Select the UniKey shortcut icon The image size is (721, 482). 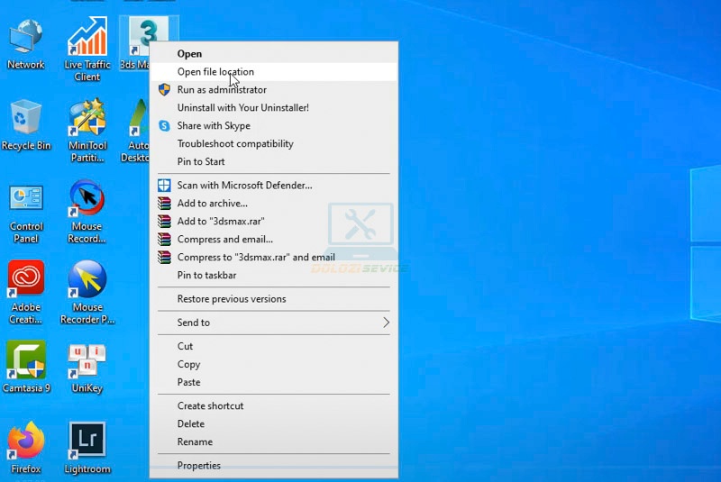coord(87,368)
